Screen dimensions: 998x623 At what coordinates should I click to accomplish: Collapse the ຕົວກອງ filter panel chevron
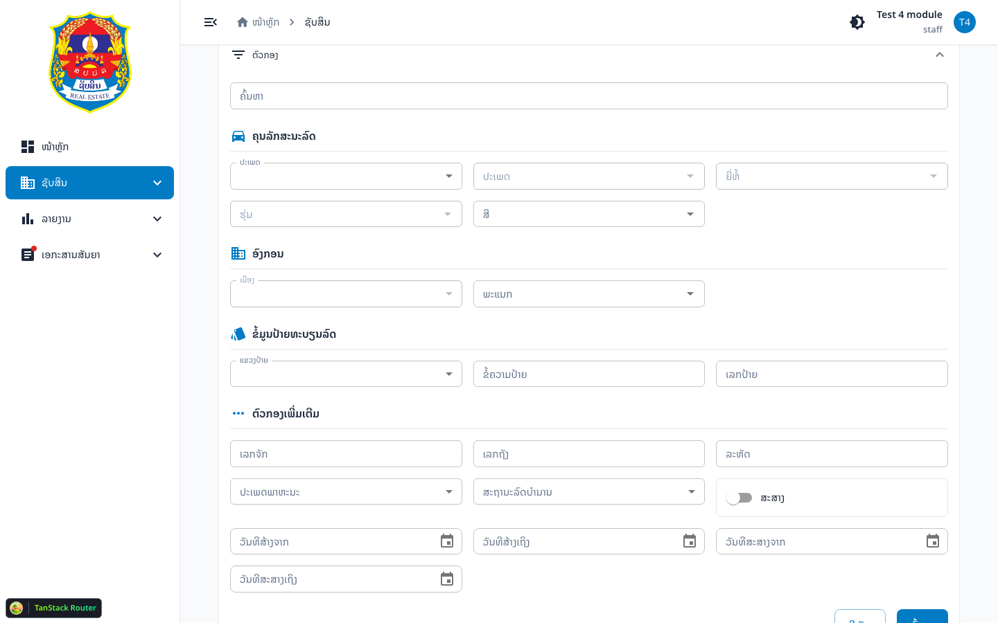pos(940,55)
